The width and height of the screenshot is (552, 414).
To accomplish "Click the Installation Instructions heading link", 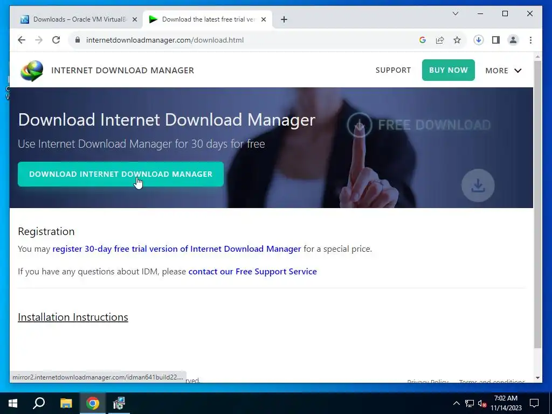I will 73,317.
